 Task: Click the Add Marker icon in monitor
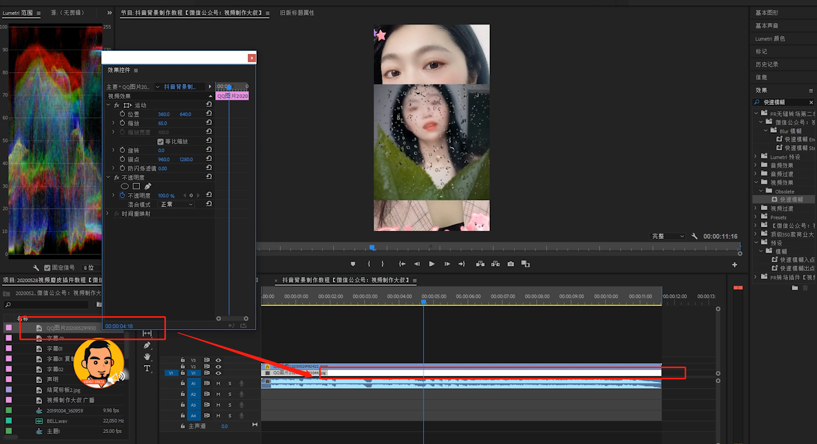[x=353, y=264]
